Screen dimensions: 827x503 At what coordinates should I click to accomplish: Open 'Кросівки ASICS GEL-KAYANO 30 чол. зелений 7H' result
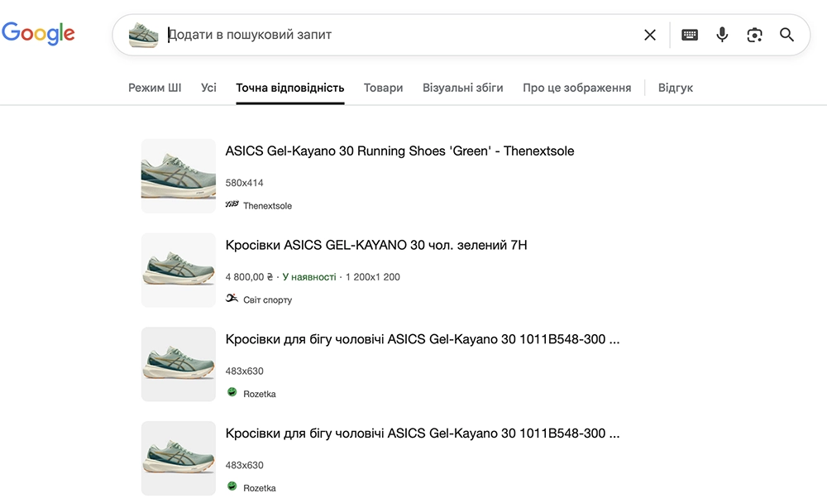click(375, 245)
